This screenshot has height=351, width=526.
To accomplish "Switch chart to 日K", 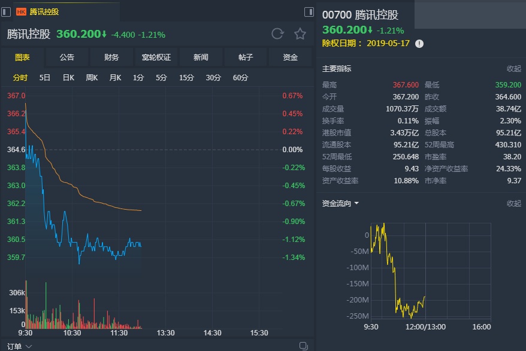I will click(x=68, y=78).
